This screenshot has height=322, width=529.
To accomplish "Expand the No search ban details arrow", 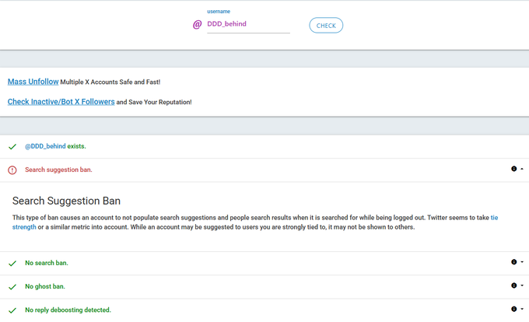I will 522,262.
